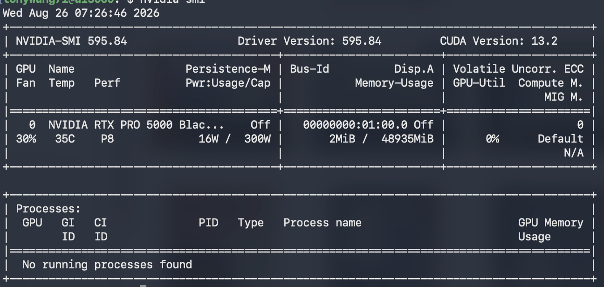This screenshot has height=287, width=604.
Task: Click the 'GPU-Util' header text
Action: (x=479, y=83)
